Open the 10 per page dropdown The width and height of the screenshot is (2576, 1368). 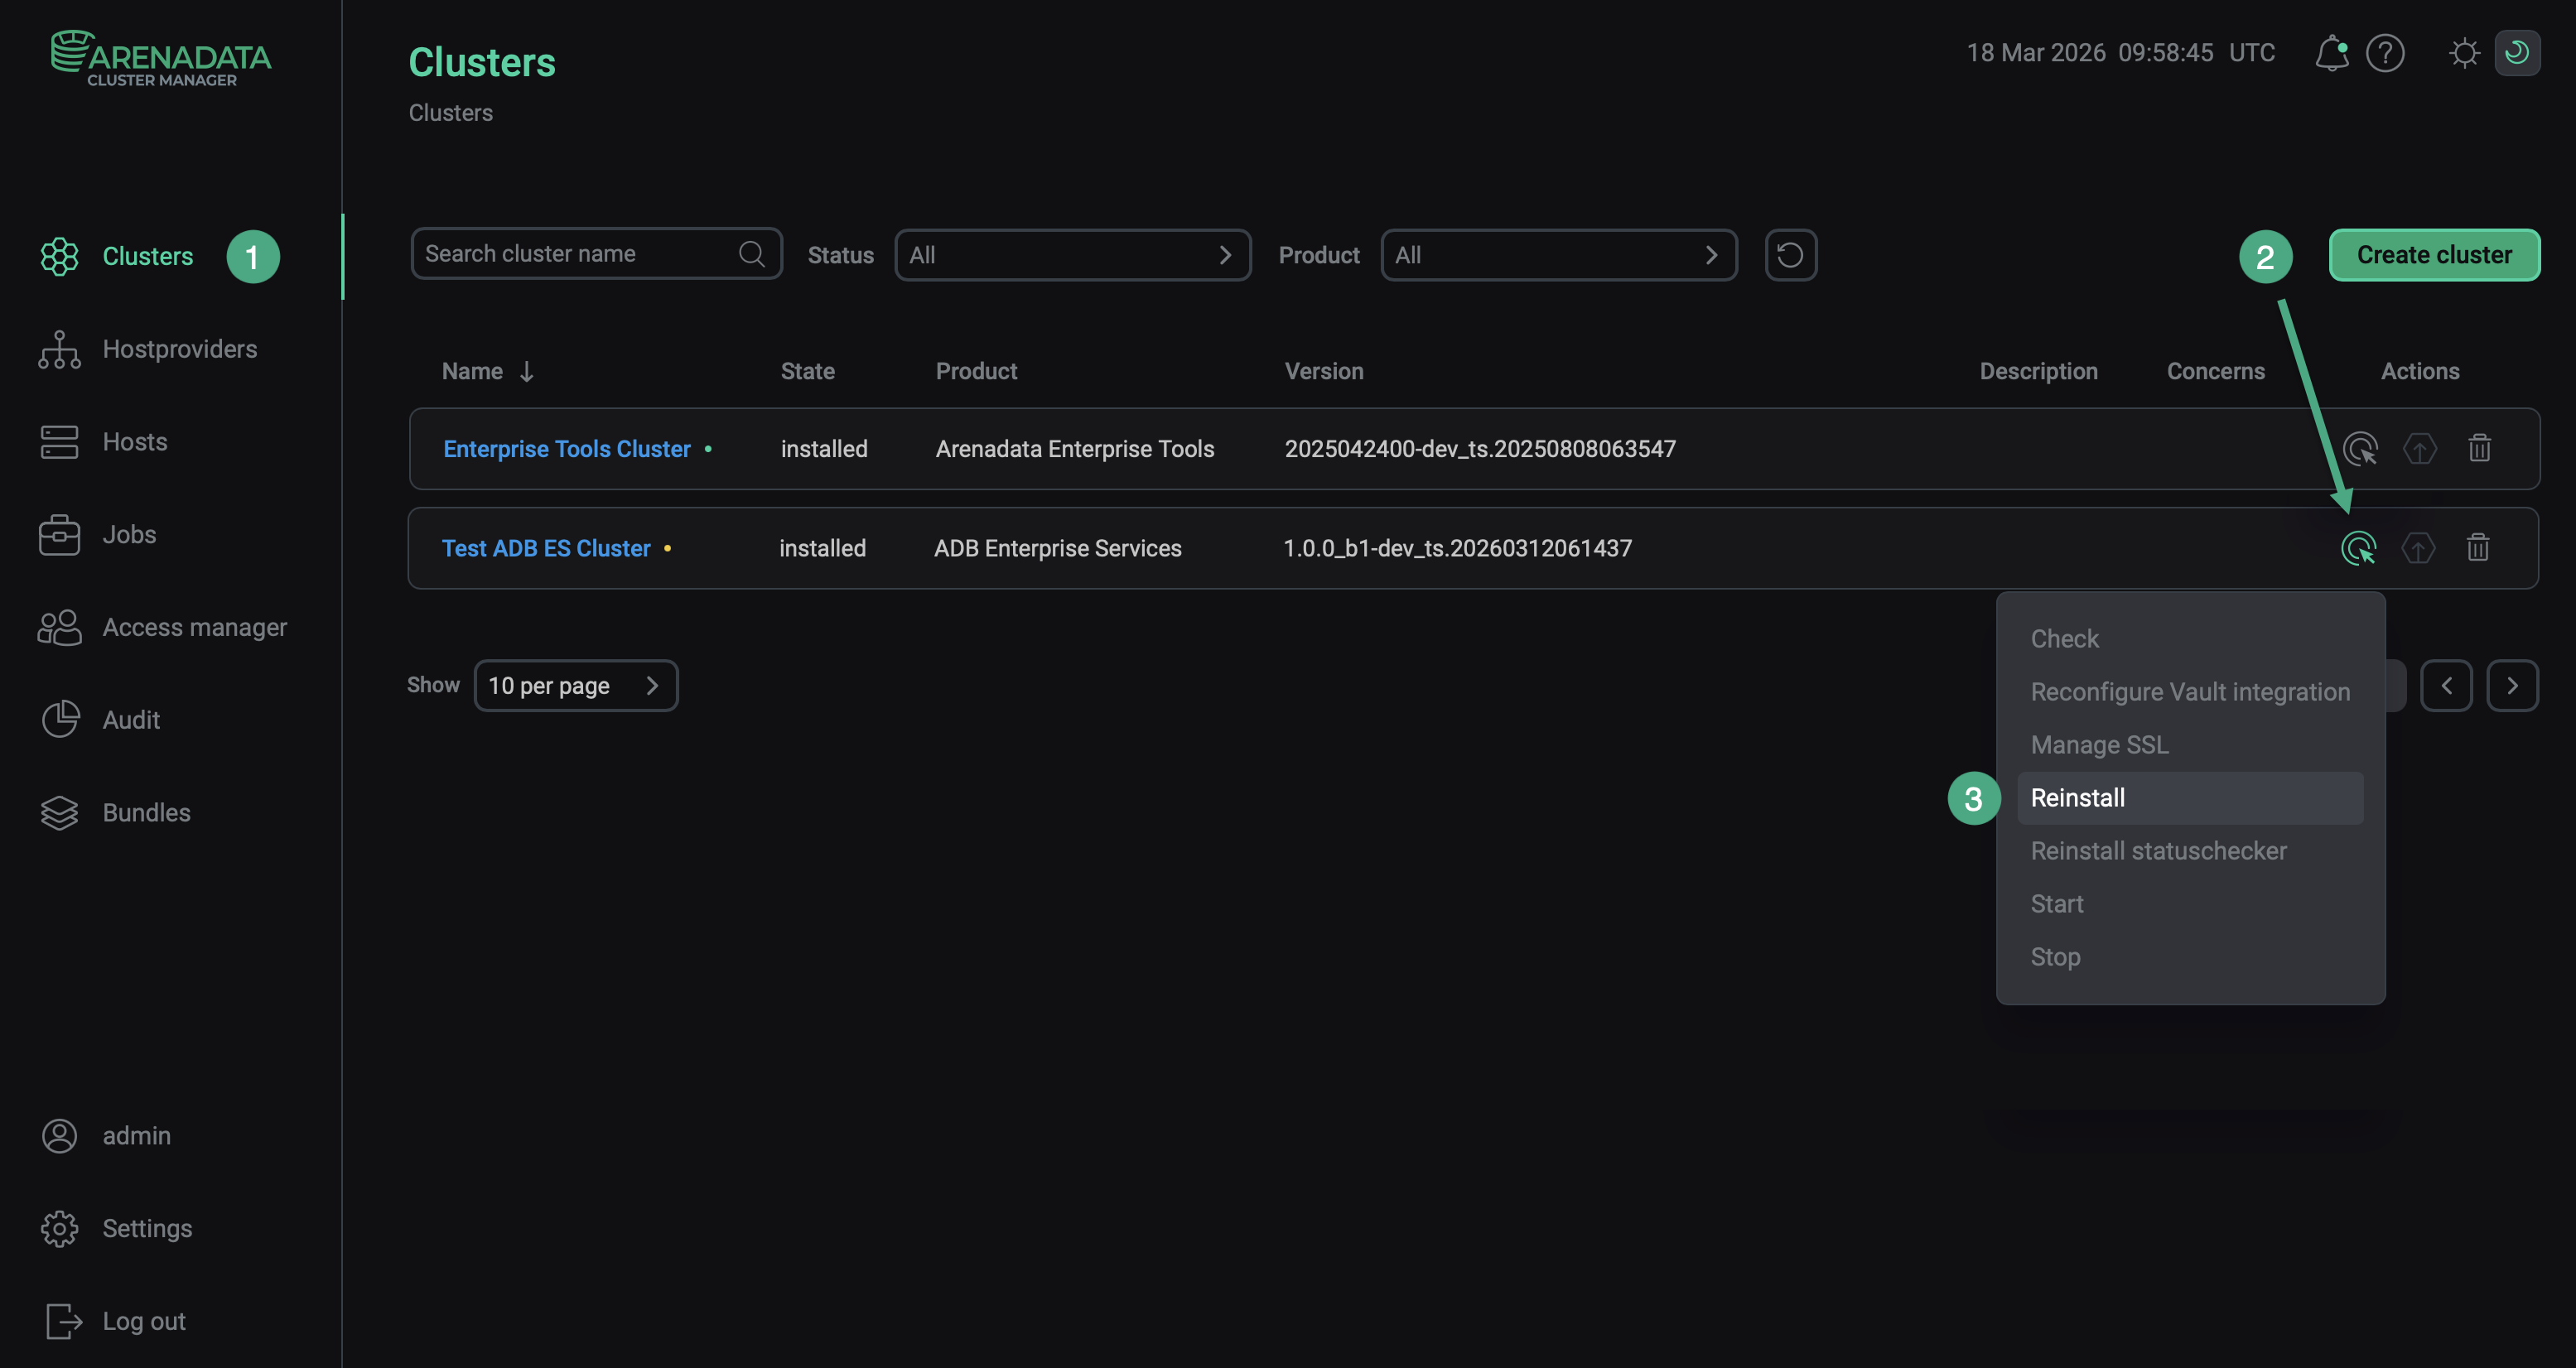tap(575, 686)
